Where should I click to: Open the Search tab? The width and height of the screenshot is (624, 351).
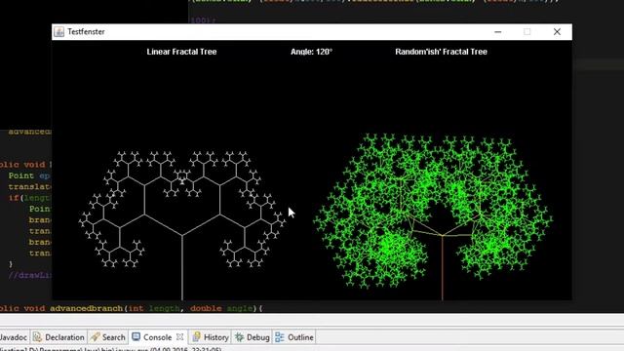(108, 337)
